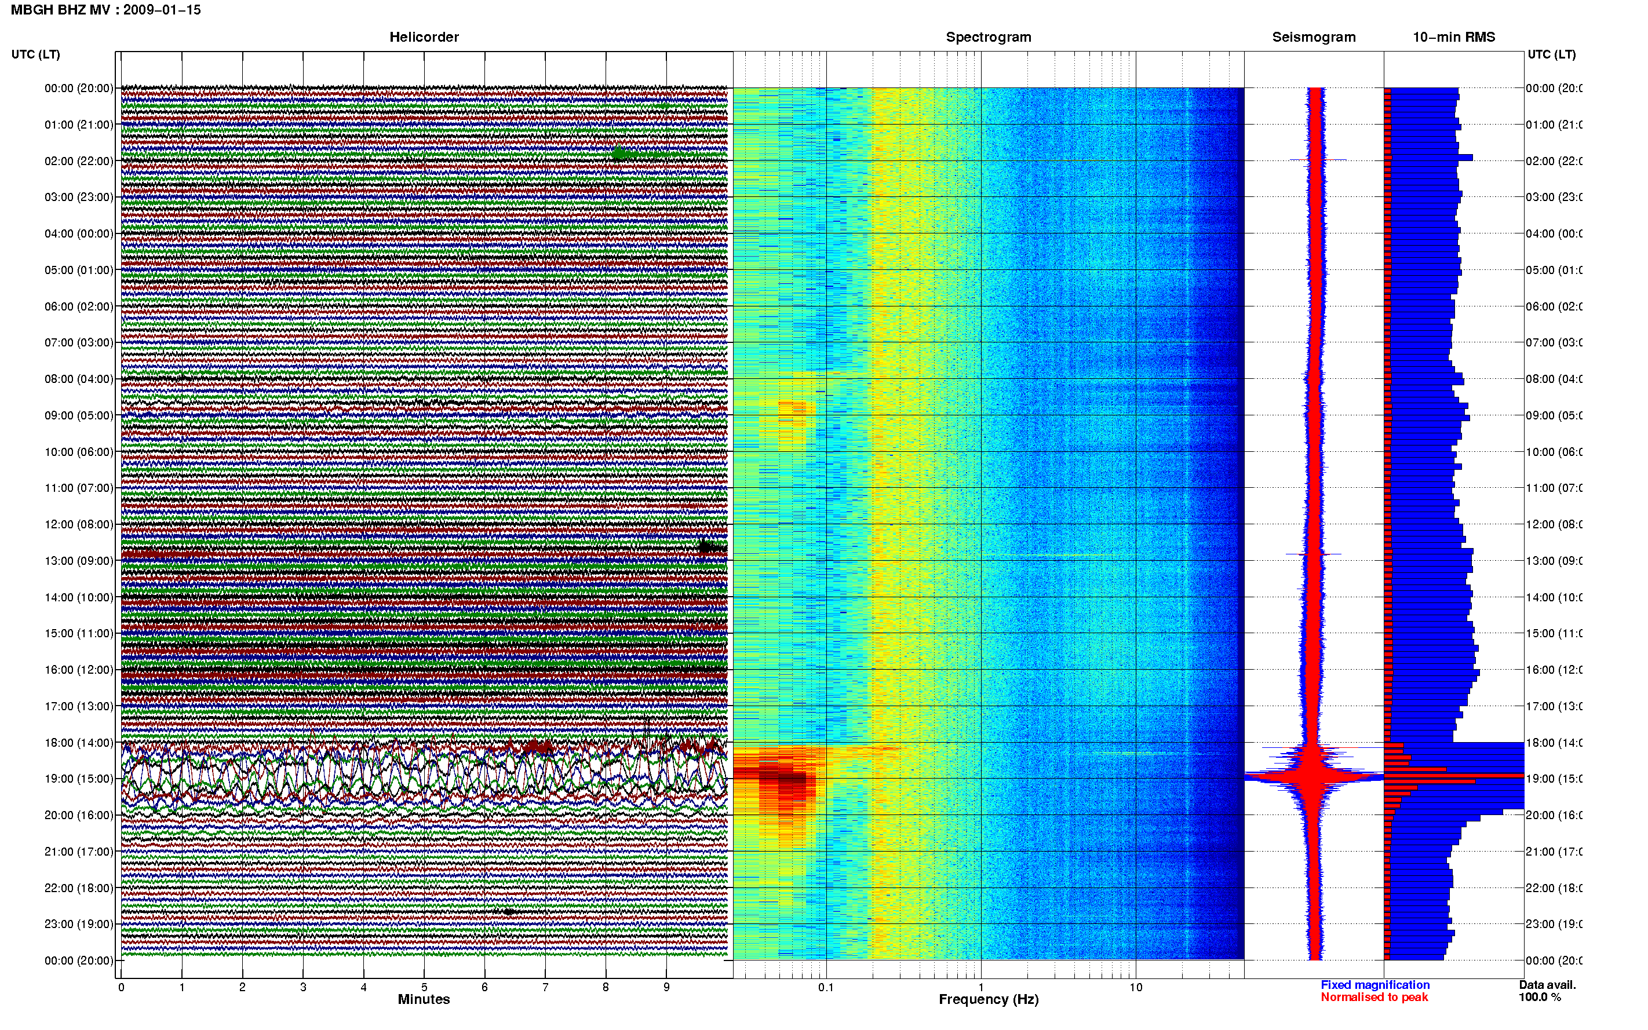Click the '100.0 %' data availability value
1648x1030 pixels.
[1539, 998]
